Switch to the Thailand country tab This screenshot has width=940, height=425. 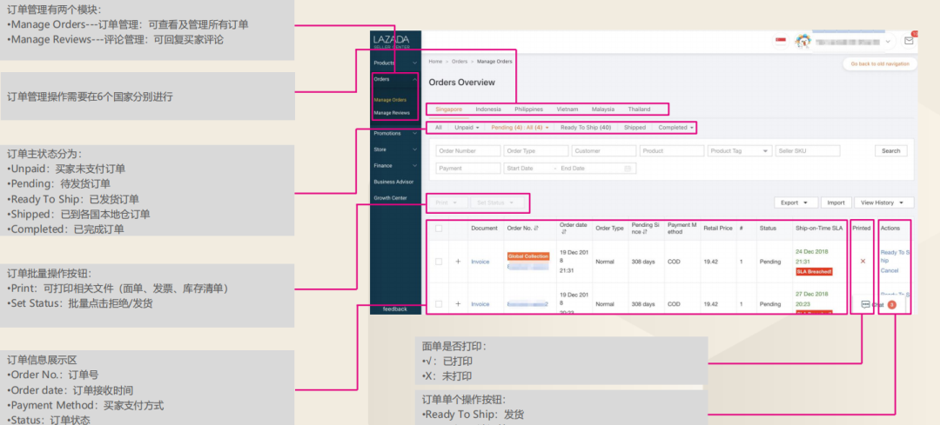coord(639,110)
